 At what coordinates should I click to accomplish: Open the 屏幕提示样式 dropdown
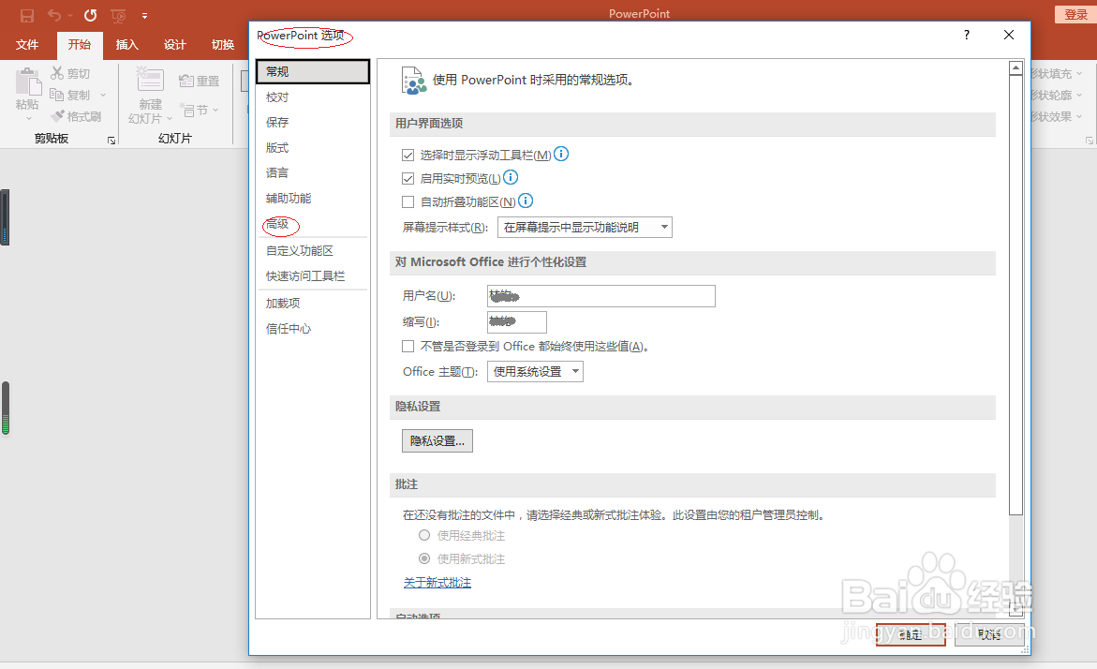(x=585, y=228)
